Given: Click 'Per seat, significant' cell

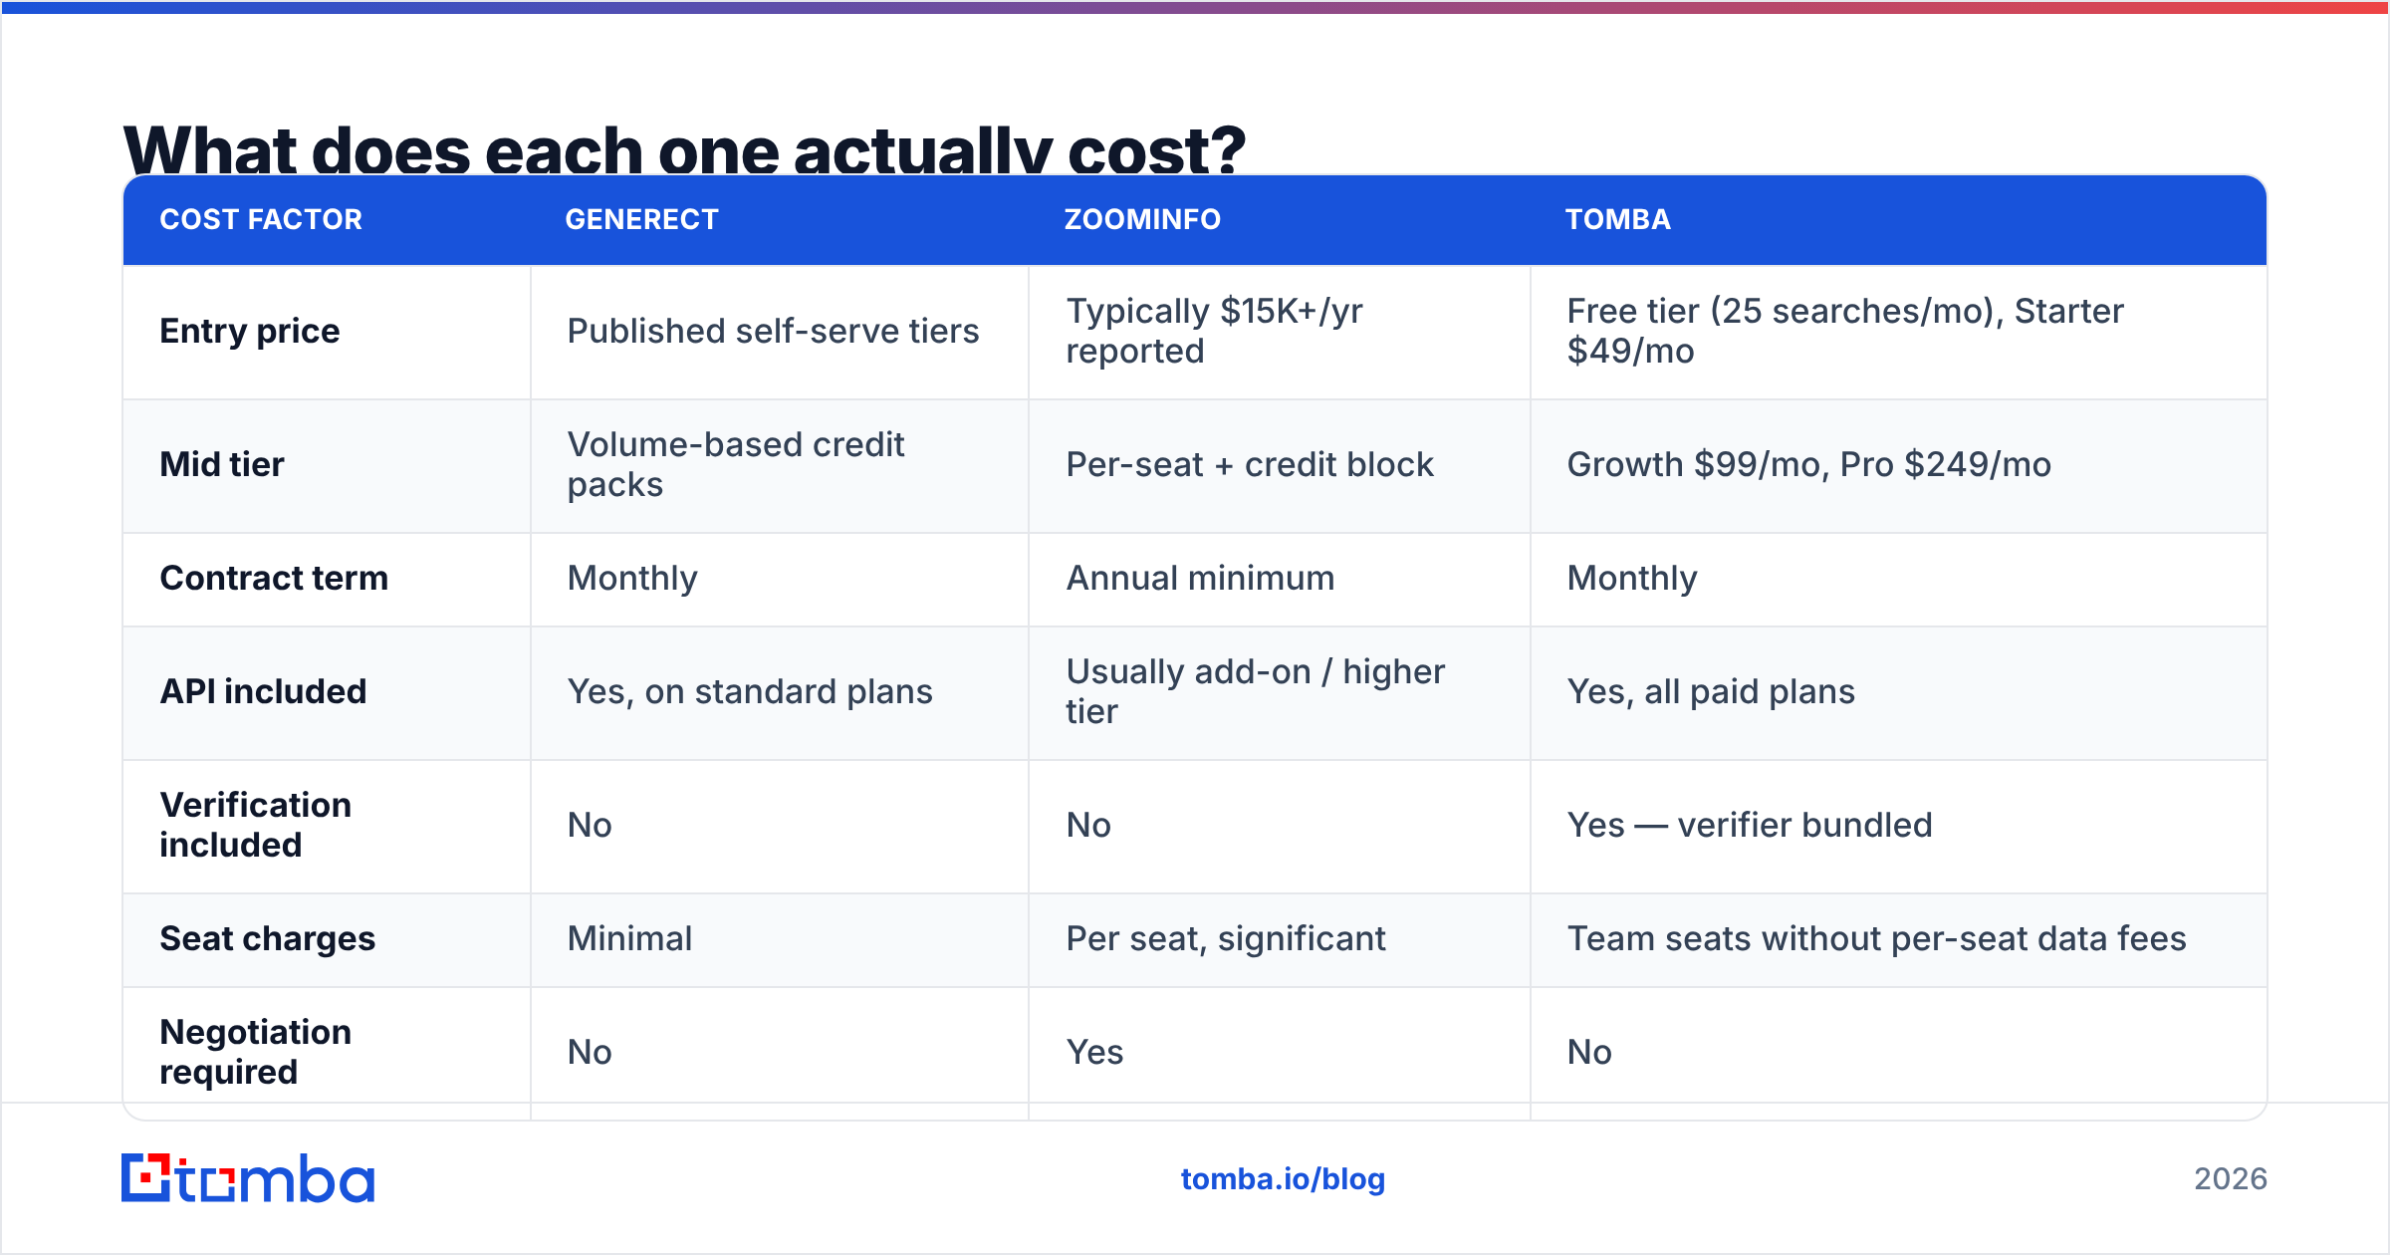Looking at the screenshot, I should [x=1226, y=938].
